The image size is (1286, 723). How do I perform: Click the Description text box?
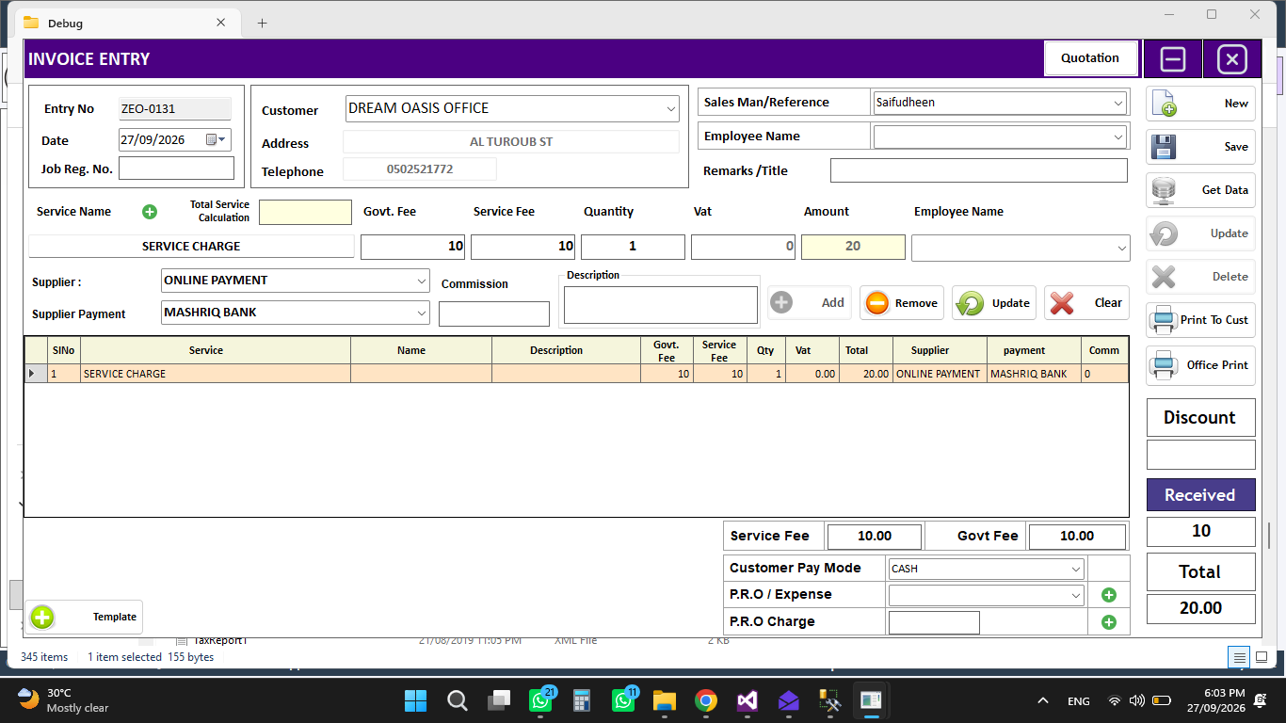(x=660, y=305)
